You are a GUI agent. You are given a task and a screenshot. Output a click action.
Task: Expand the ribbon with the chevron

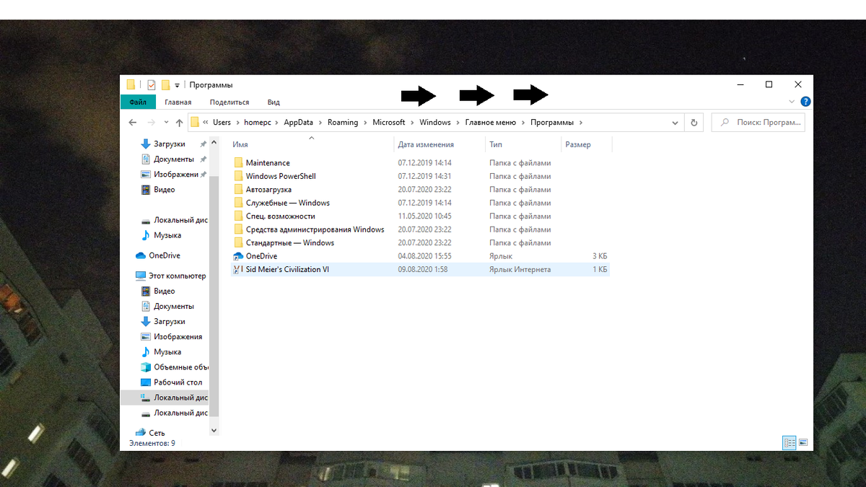coord(792,102)
